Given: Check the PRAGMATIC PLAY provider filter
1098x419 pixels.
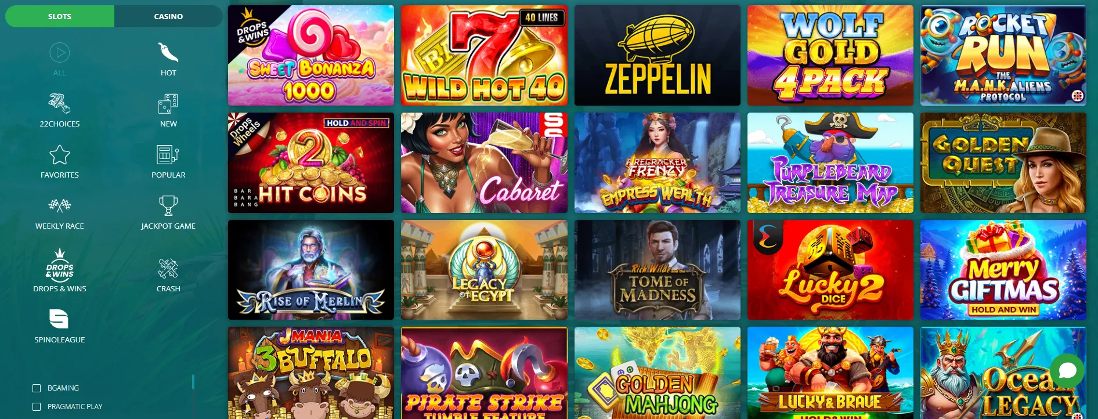Looking at the screenshot, I should point(37,407).
